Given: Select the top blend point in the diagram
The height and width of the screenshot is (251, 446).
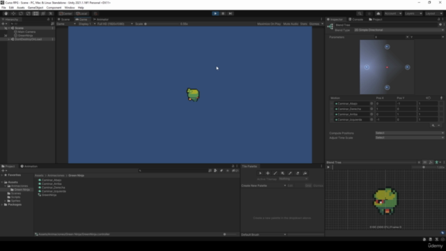Looking at the screenshot, I should (387, 47).
